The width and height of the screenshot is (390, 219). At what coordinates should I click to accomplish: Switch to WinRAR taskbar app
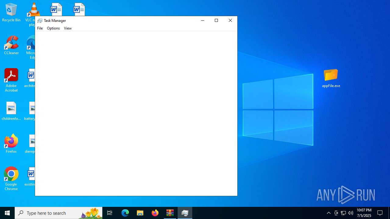tap(170, 213)
